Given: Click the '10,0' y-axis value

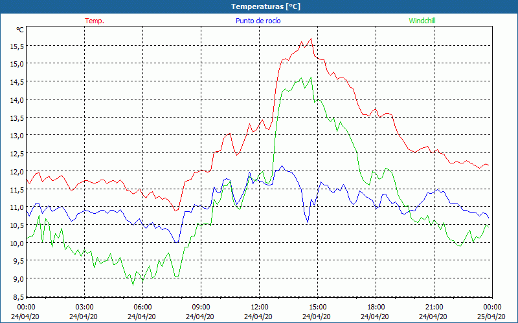Looking at the screenshot, I should point(17,244).
